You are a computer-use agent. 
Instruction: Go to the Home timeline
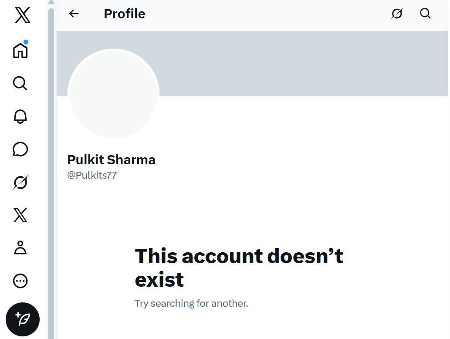coord(20,50)
